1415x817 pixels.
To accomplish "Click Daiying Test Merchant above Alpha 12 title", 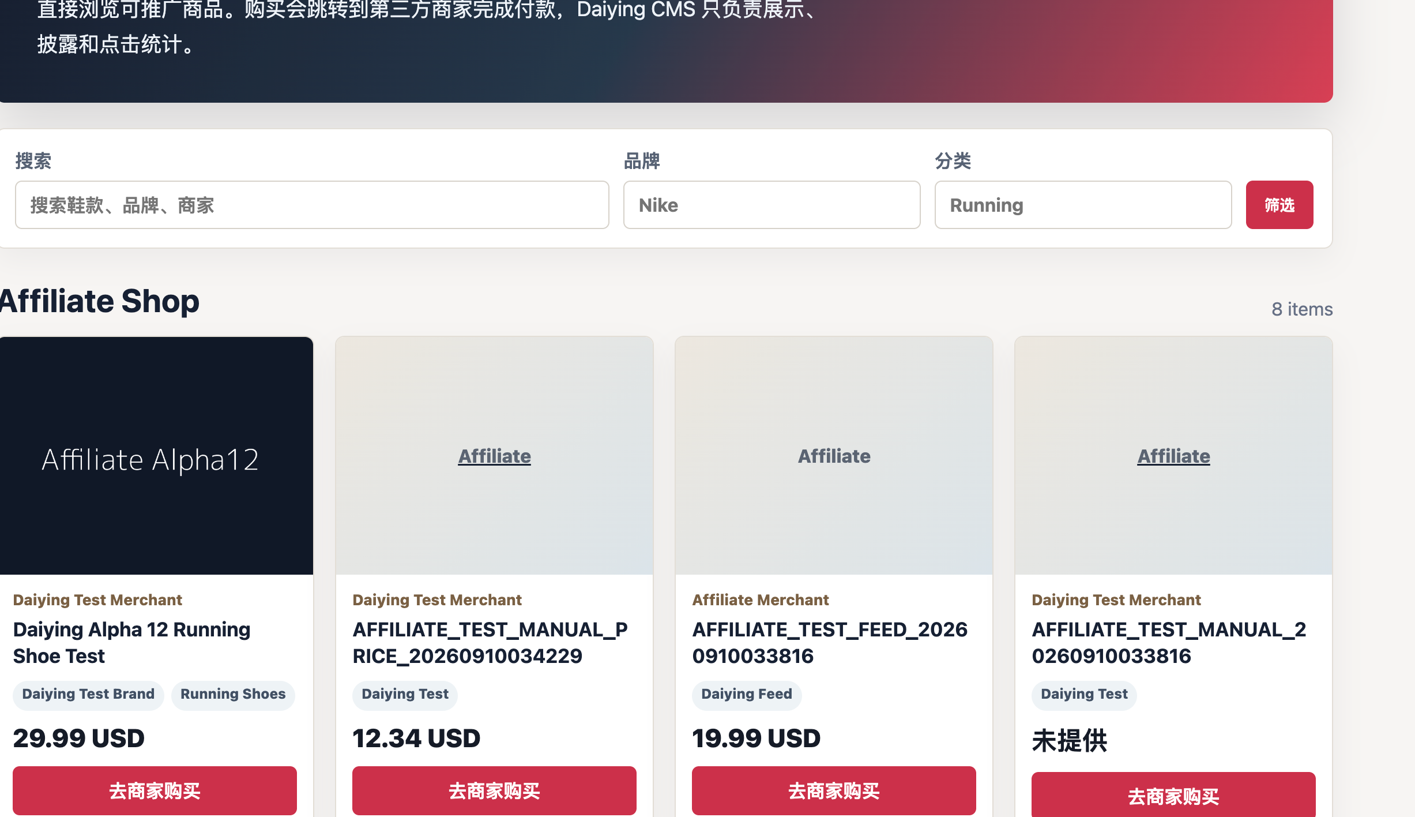I will coord(97,600).
